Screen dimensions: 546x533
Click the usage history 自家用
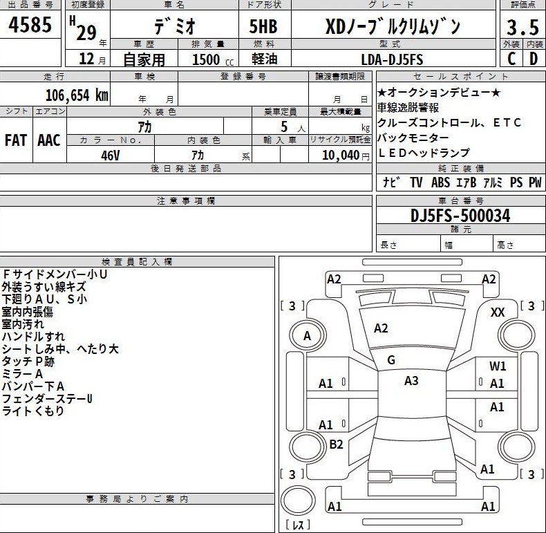[x=144, y=59]
